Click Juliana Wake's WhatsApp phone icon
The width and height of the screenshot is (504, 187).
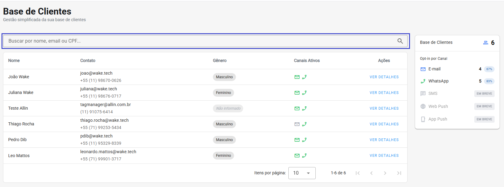click(304, 93)
